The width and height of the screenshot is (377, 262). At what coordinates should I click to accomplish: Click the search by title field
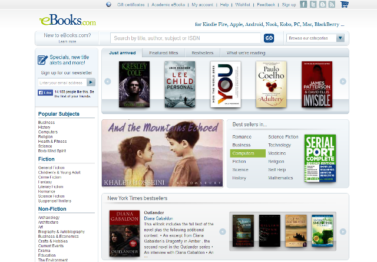point(186,38)
